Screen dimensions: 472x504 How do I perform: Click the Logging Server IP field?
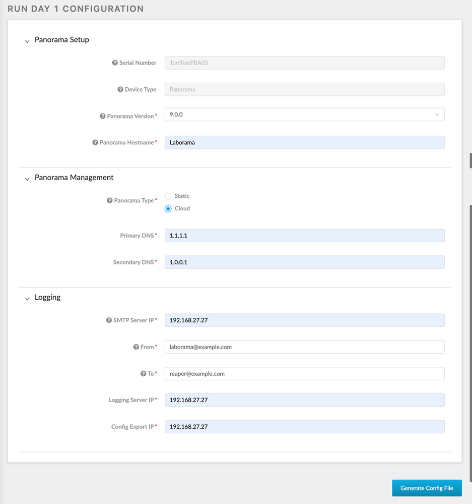coord(304,400)
